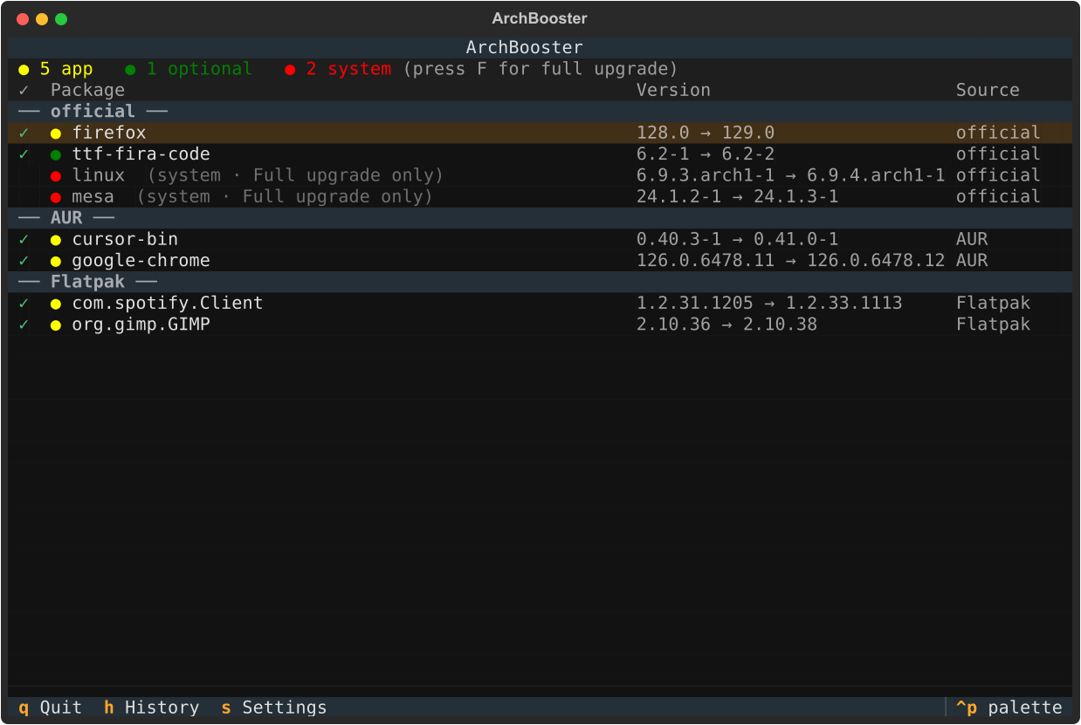Click the Package column header
Image resolution: width=1081 pixels, height=725 pixels.
point(87,90)
